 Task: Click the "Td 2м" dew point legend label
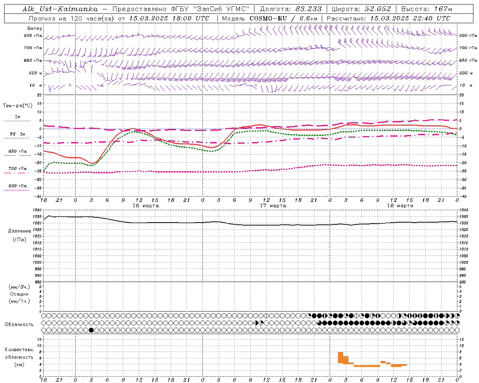tap(18, 134)
